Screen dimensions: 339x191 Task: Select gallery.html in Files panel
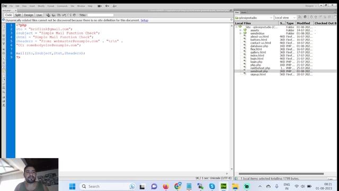pos(258,53)
